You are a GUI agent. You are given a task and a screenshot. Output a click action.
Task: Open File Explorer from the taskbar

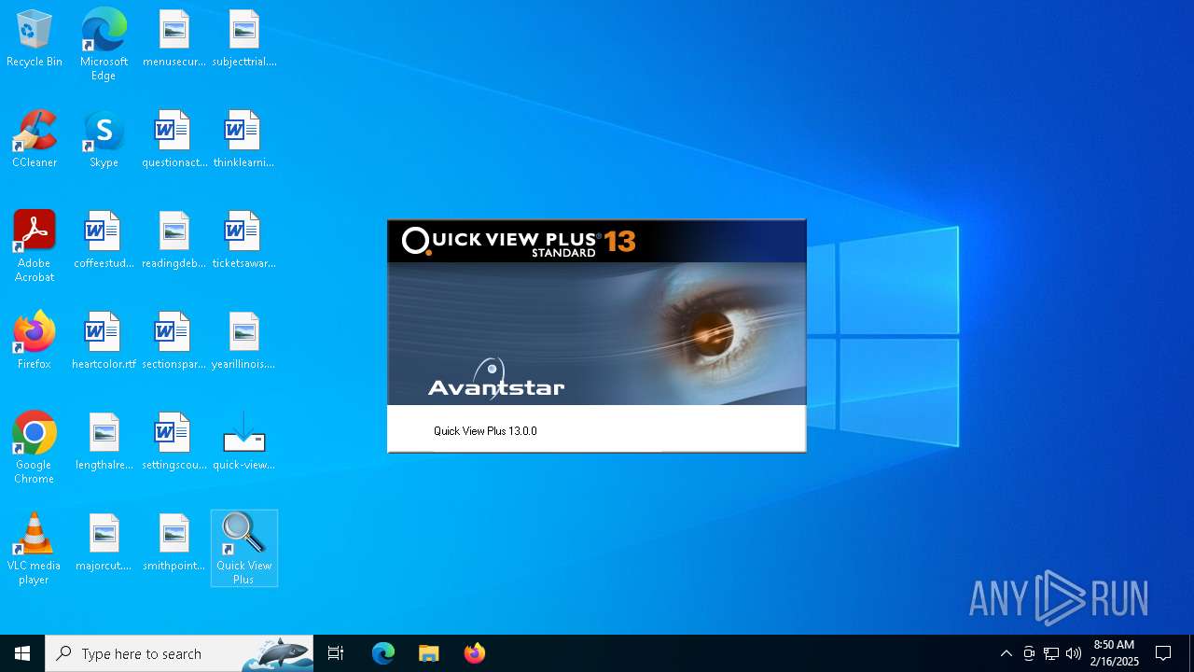click(x=428, y=653)
